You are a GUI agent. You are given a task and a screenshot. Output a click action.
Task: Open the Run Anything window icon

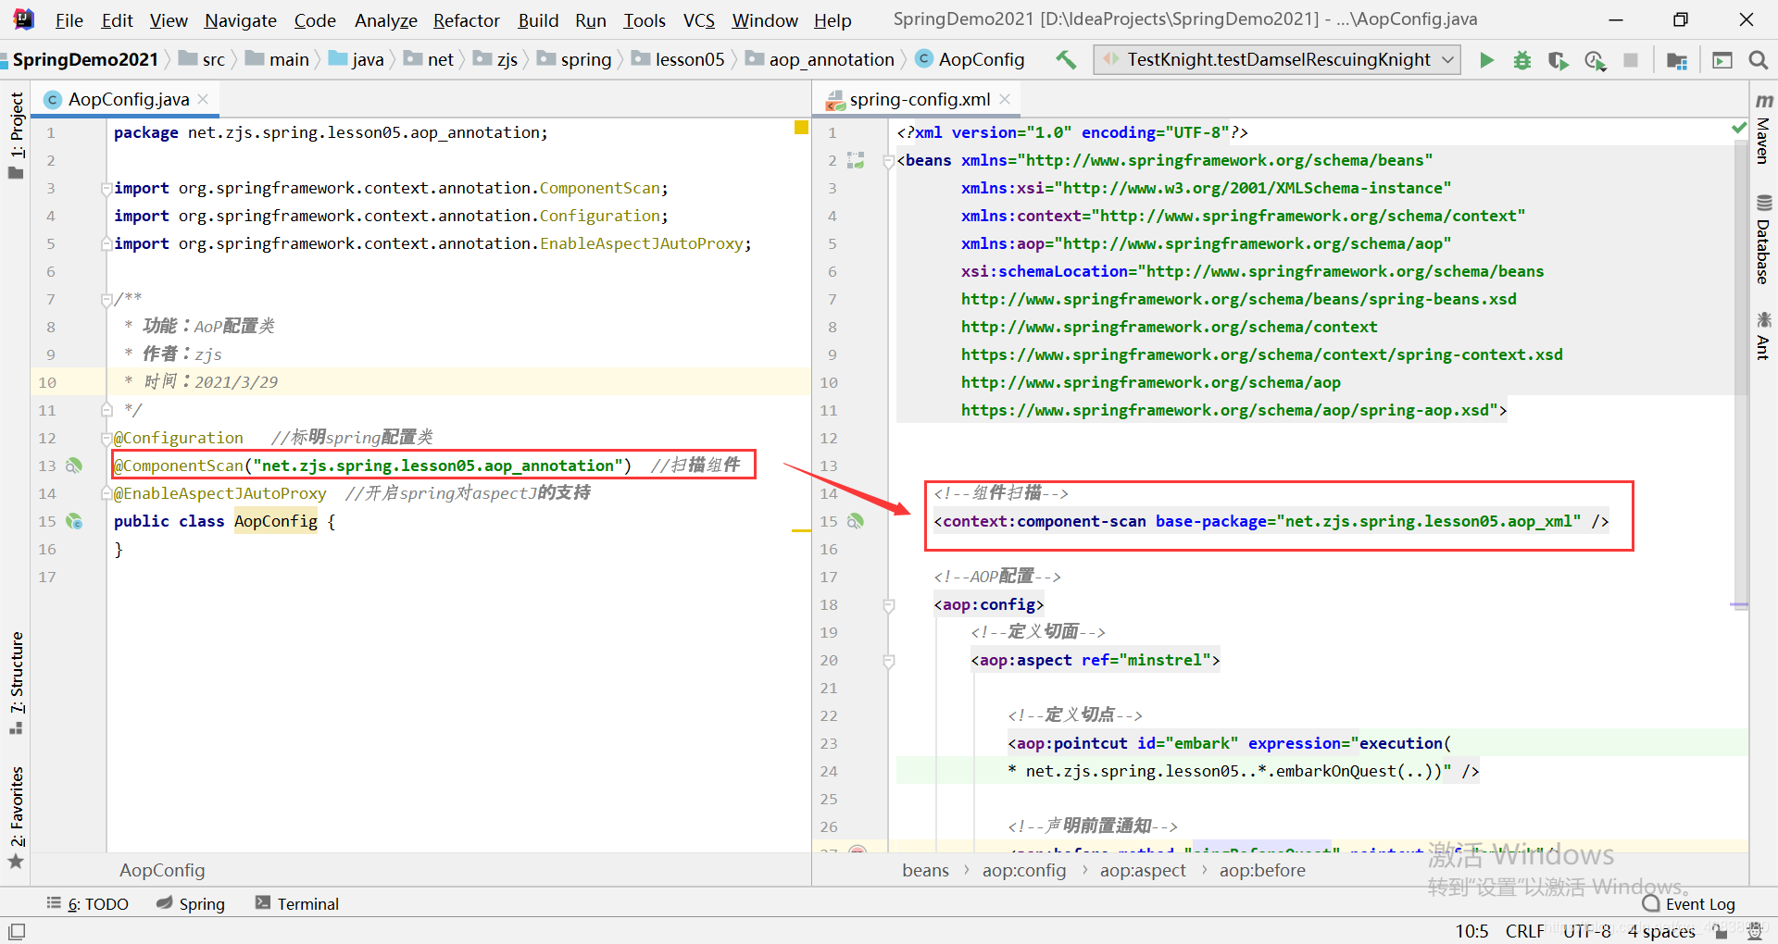tap(1722, 60)
